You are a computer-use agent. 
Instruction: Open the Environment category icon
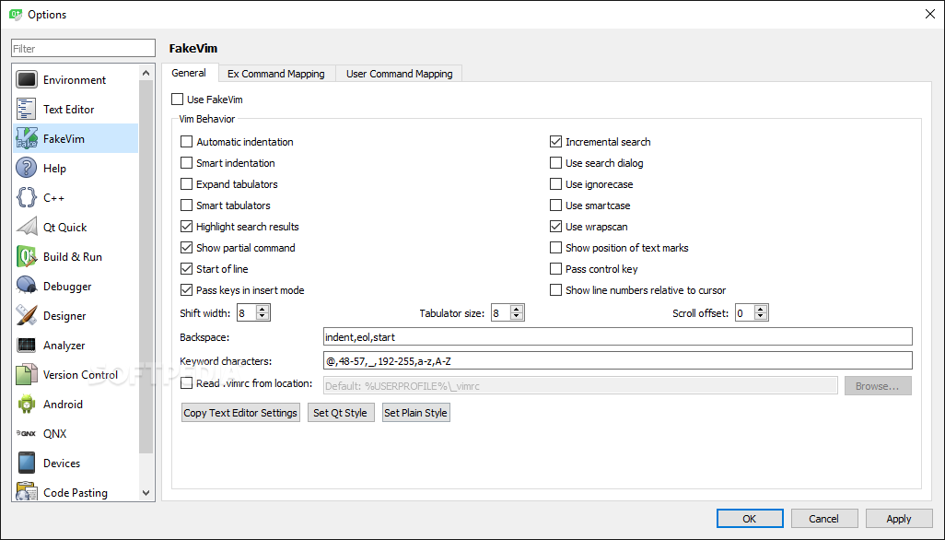(x=27, y=79)
